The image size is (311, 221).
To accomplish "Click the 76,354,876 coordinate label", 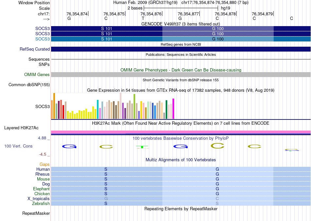I will click(x=151, y=14).
